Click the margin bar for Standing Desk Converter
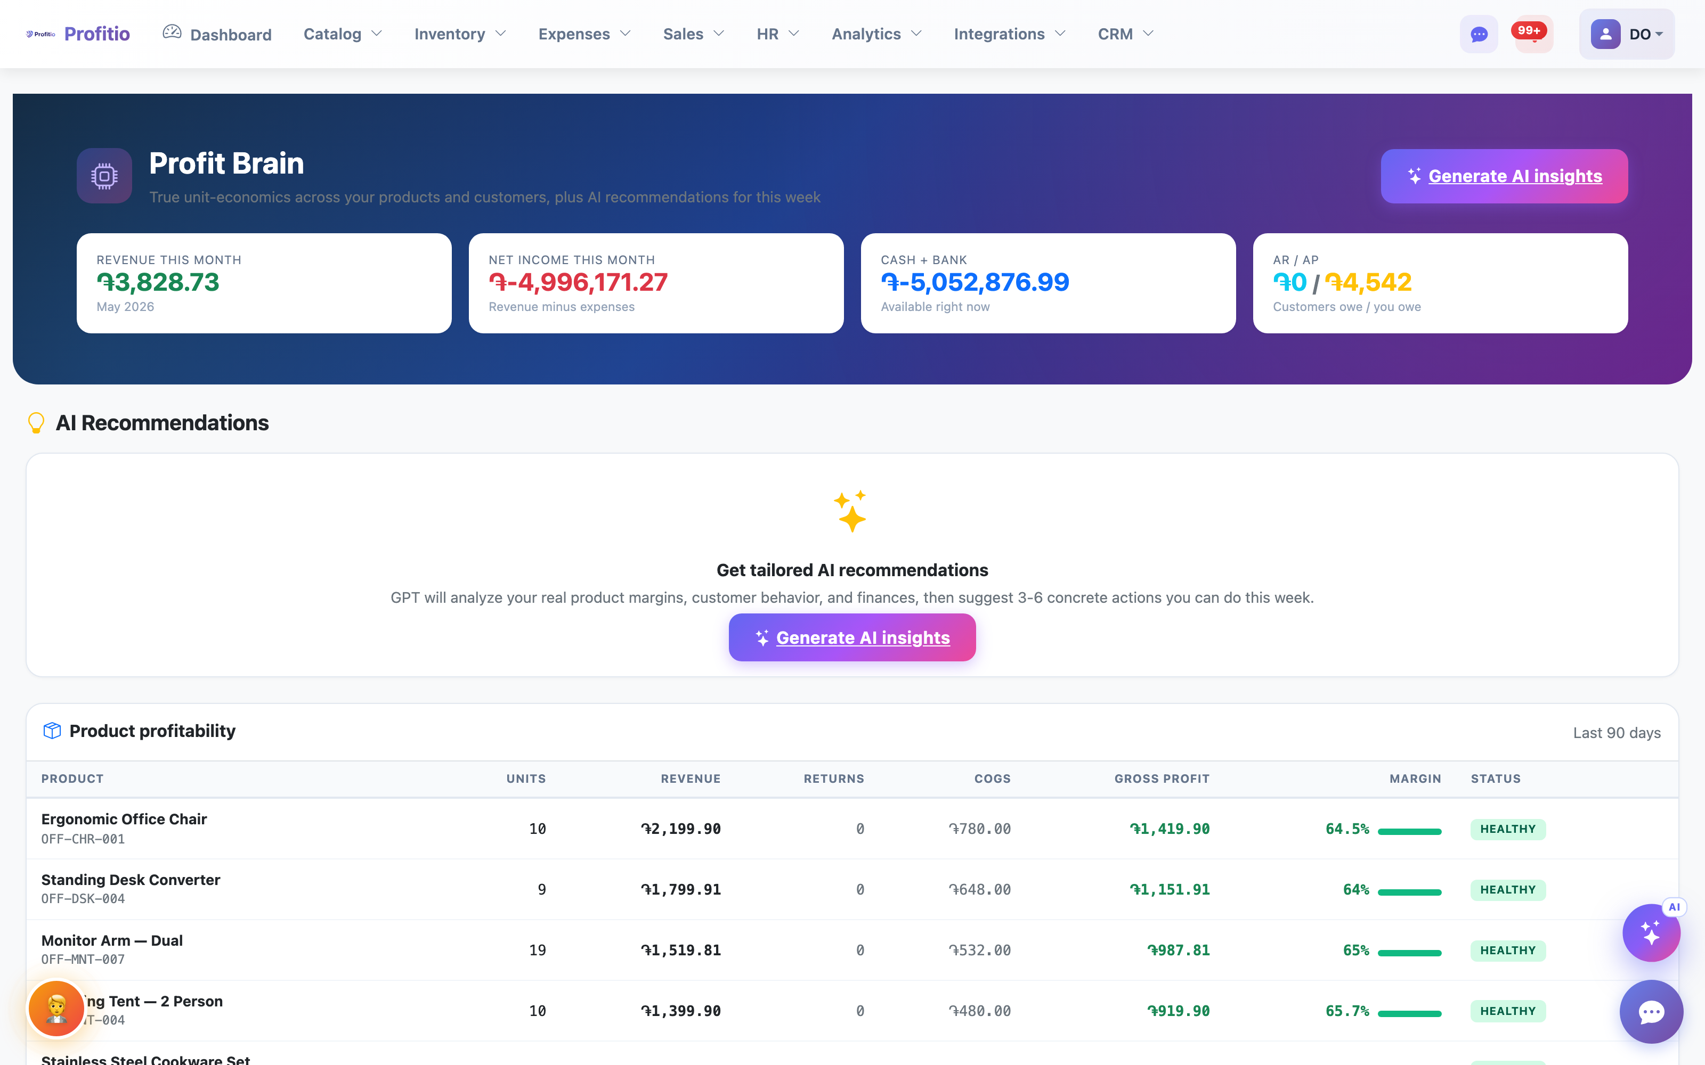 pos(1409,892)
